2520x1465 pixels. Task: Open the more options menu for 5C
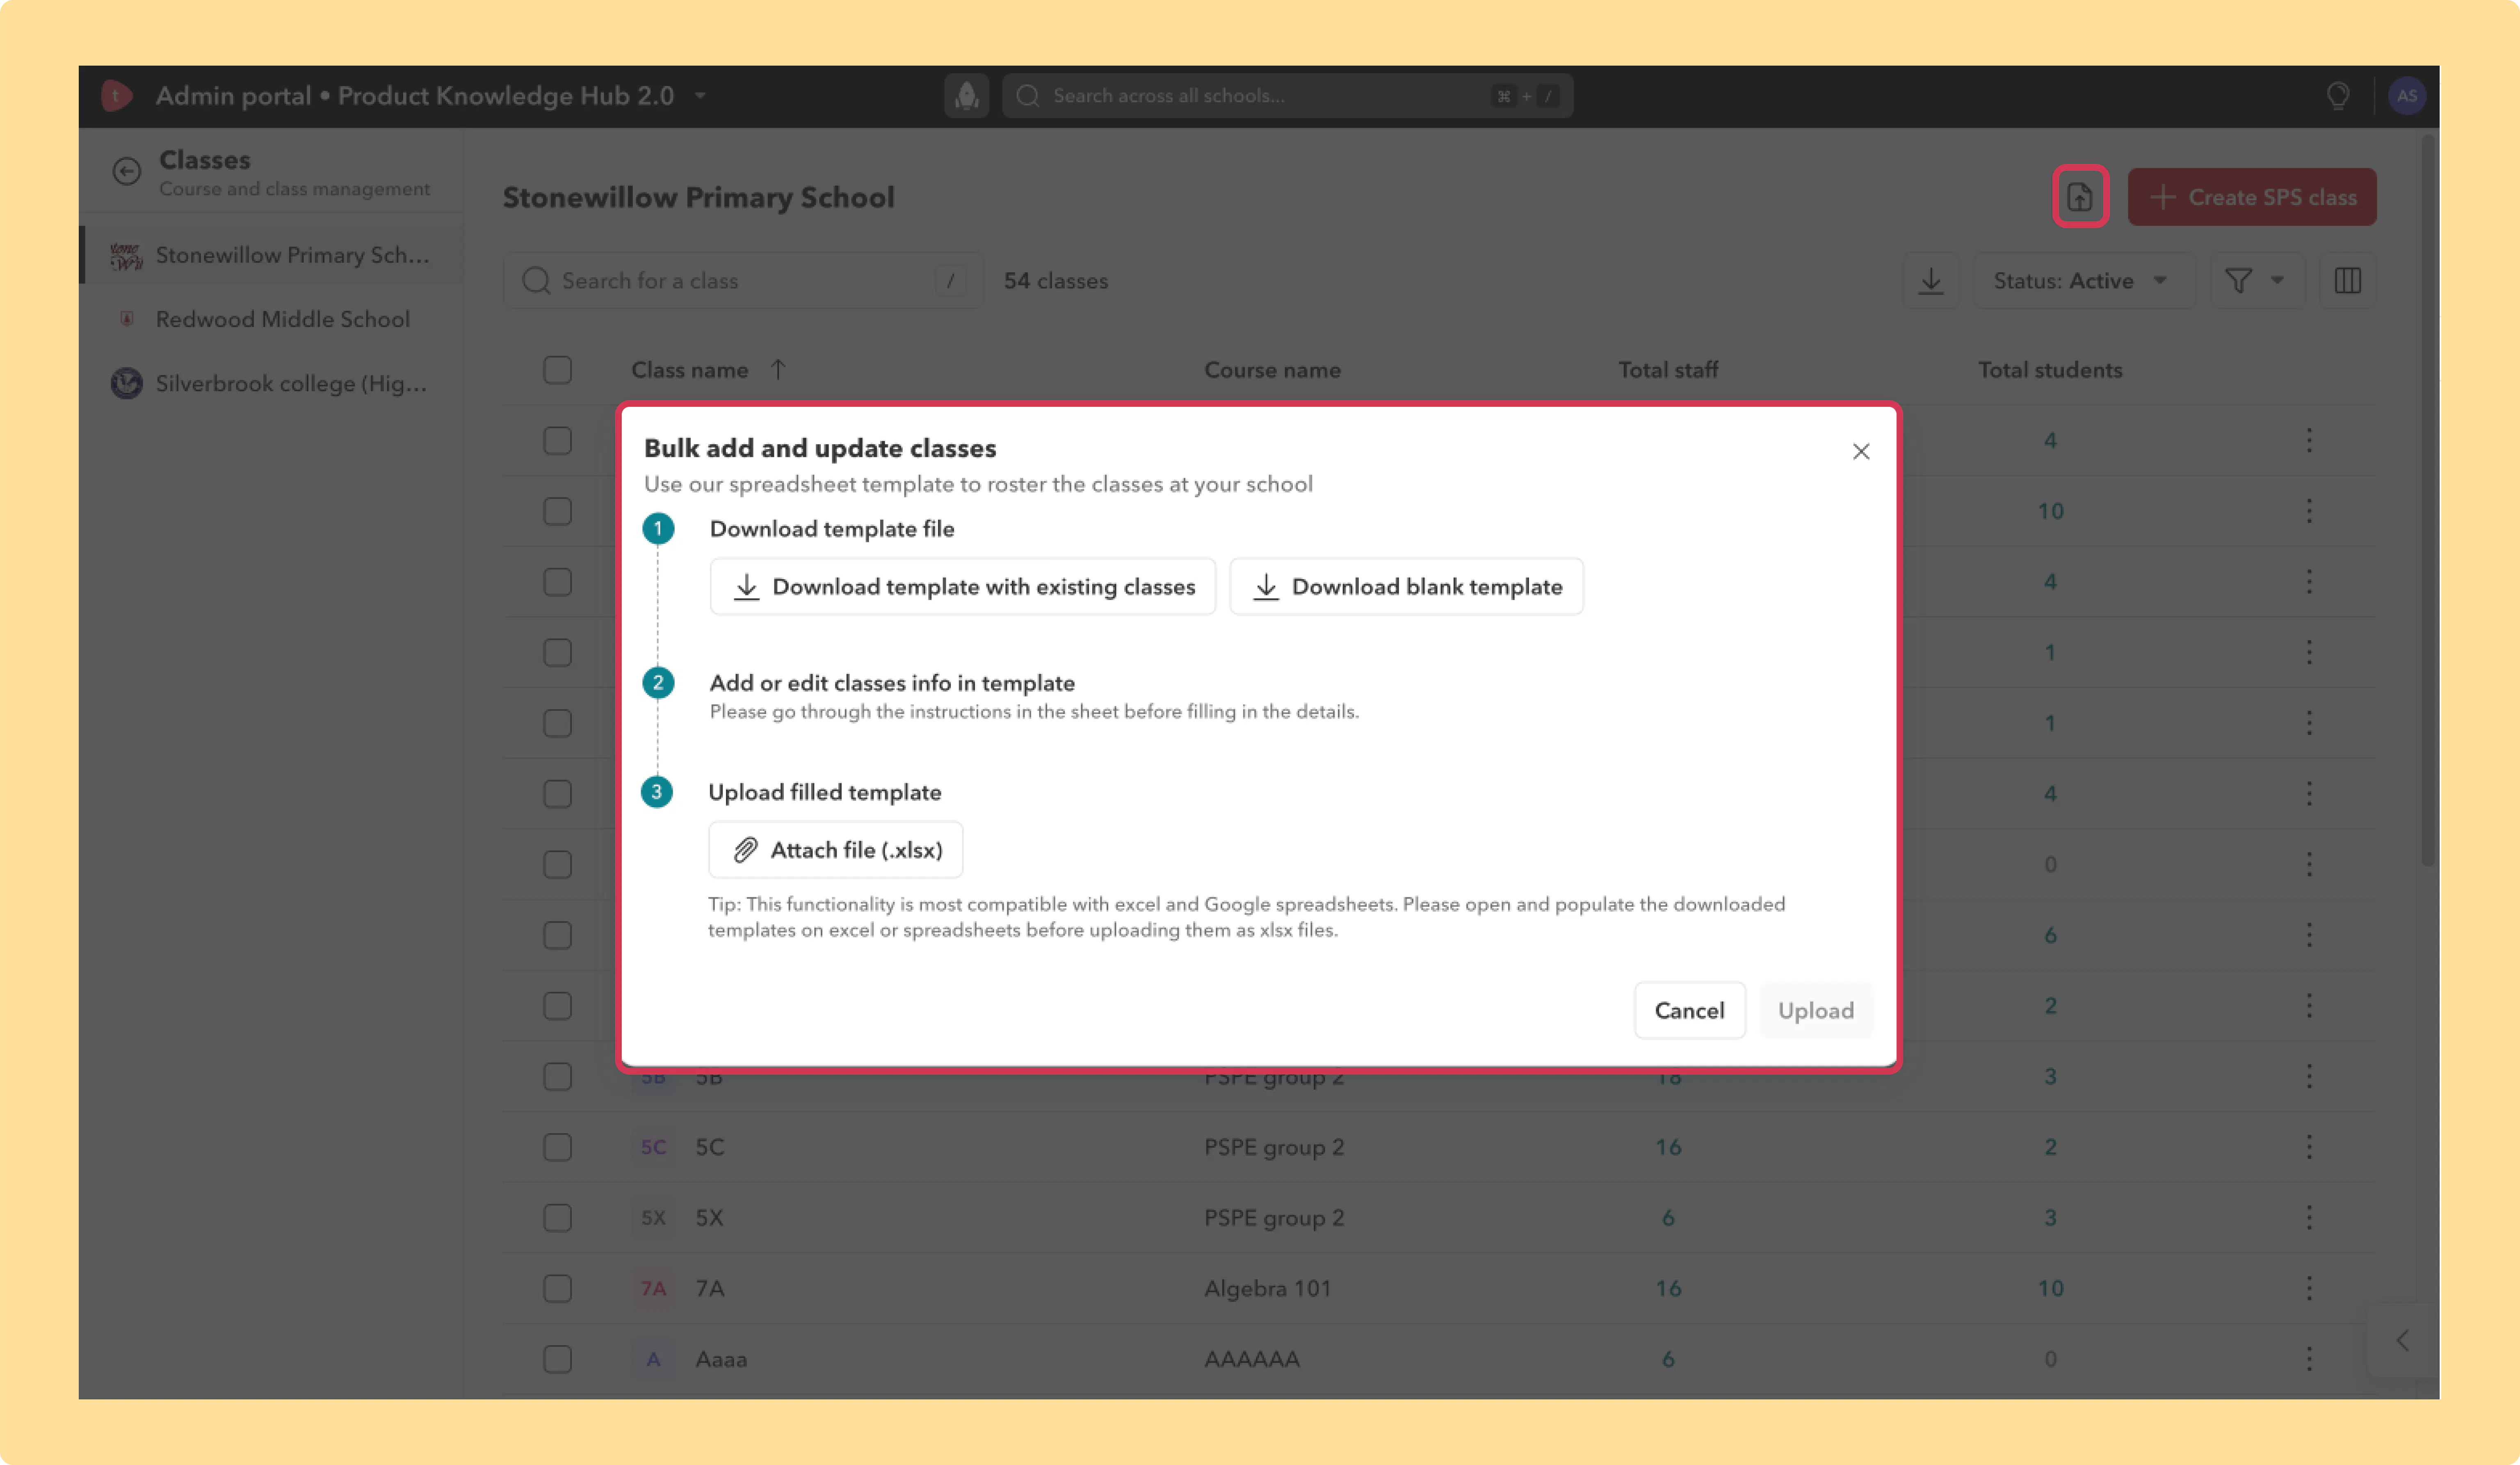point(2309,1147)
